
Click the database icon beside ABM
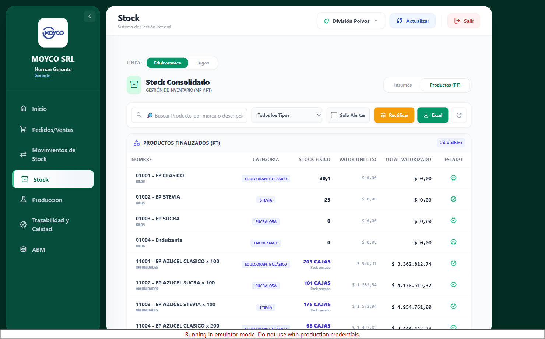coord(23,249)
